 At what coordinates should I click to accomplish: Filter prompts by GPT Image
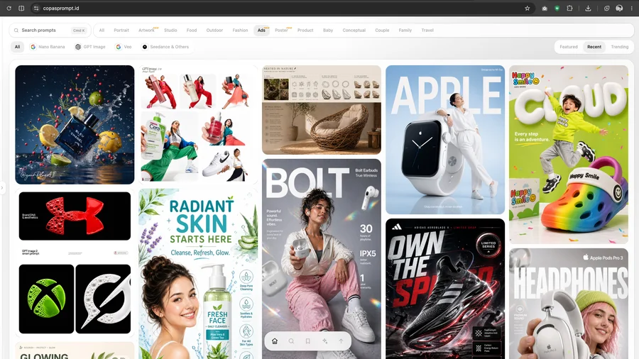coord(90,47)
